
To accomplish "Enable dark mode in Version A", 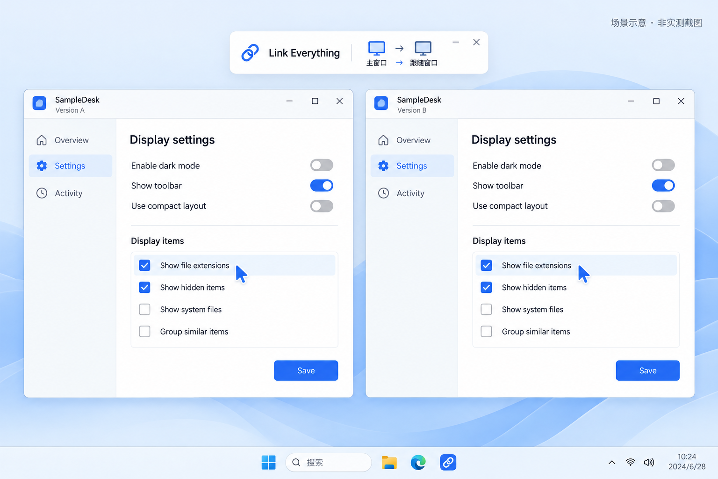I will pyautogui.click(x=322, y=165).
